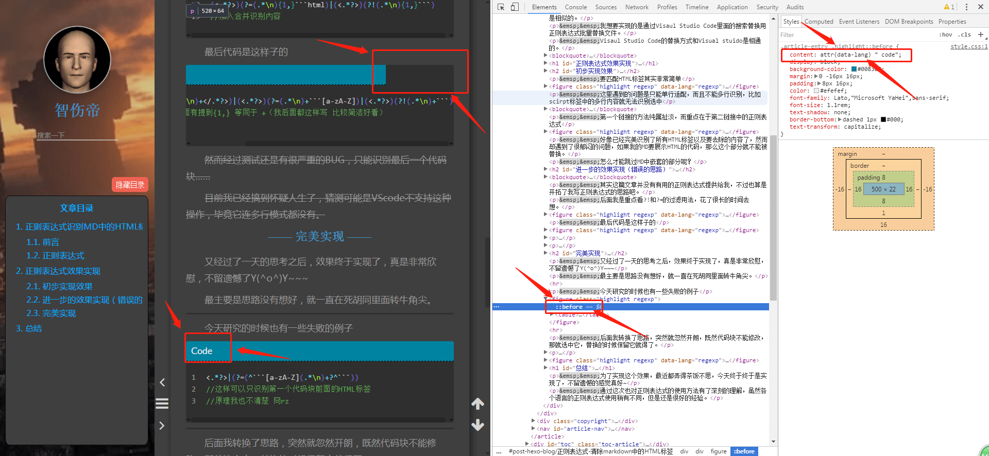The height and width of the screenshot is (456, 989).
Task: Select the DOM Breakpoints sidebar tab
Action: pyautogui.click(x=909, y=22)
